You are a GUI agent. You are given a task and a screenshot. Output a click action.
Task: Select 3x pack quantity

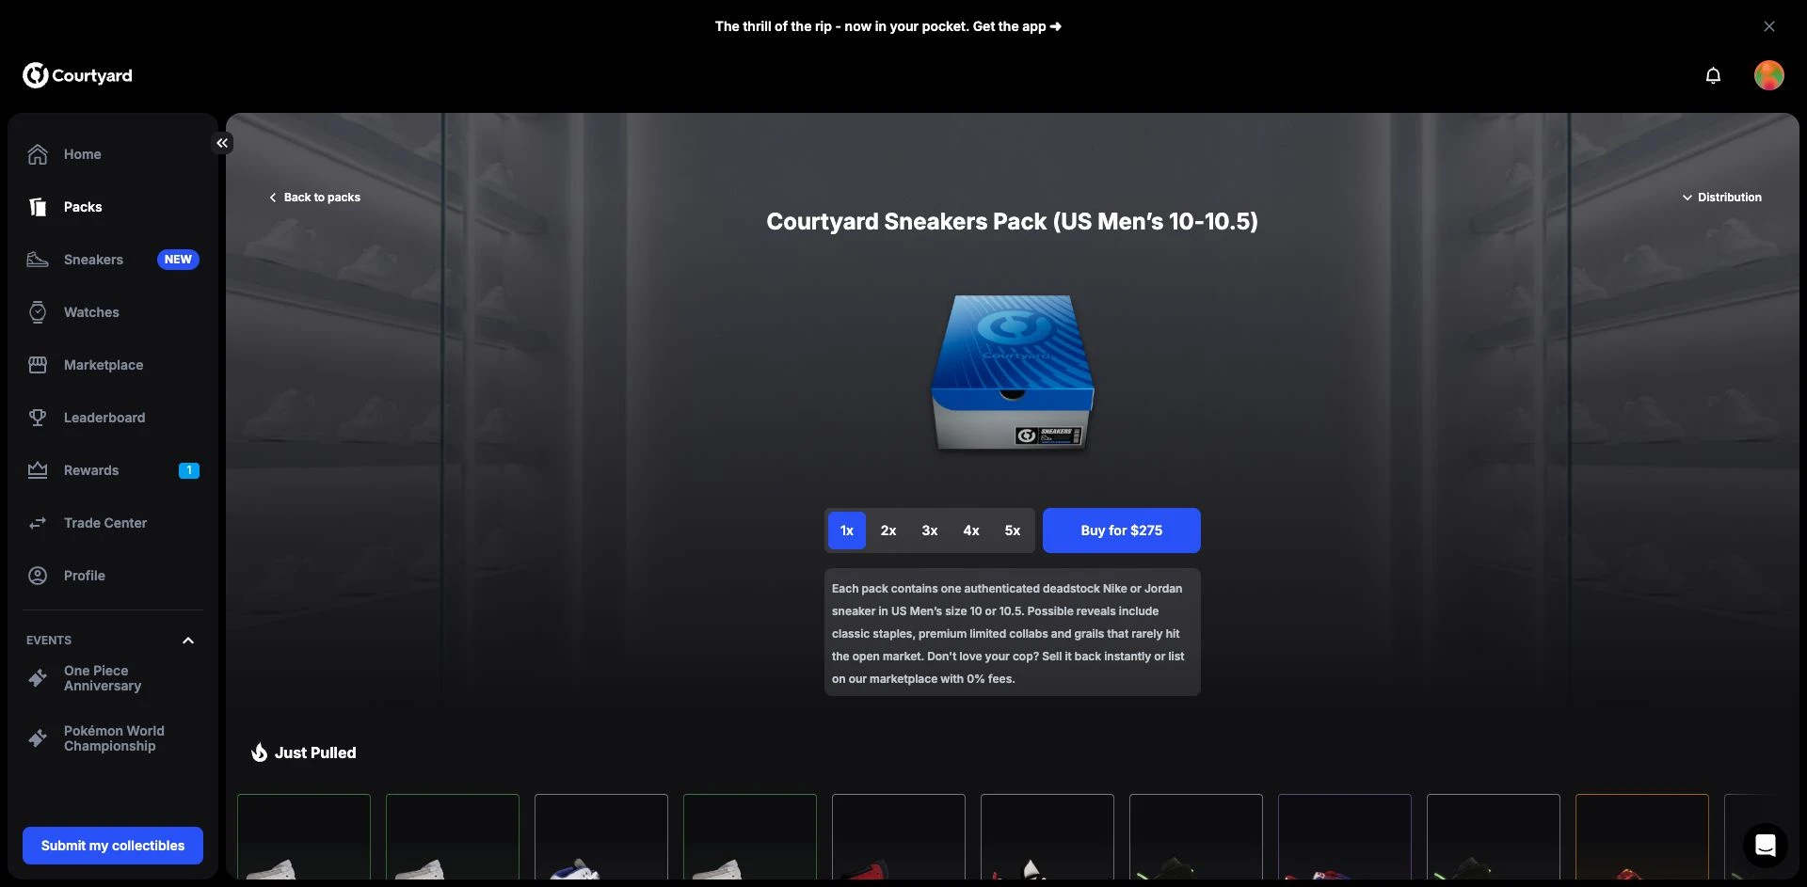pyautogui.click(x=930, y=531)
